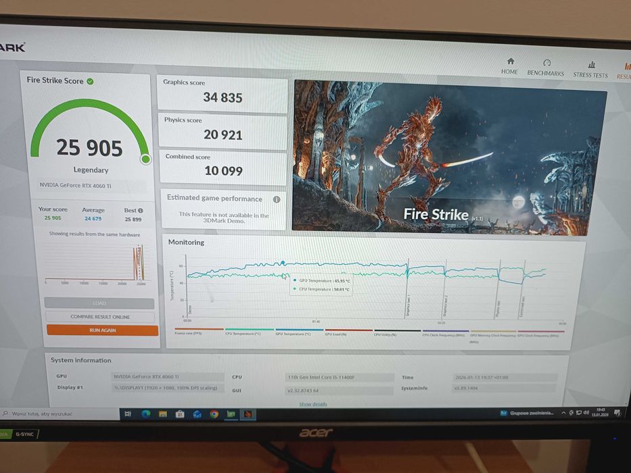Click the NVIDIA GeForce RTX 4060 Ti label under score
The height and width of the screenshot is (473, 631).
pyautogui.click(x=76, y=185)
